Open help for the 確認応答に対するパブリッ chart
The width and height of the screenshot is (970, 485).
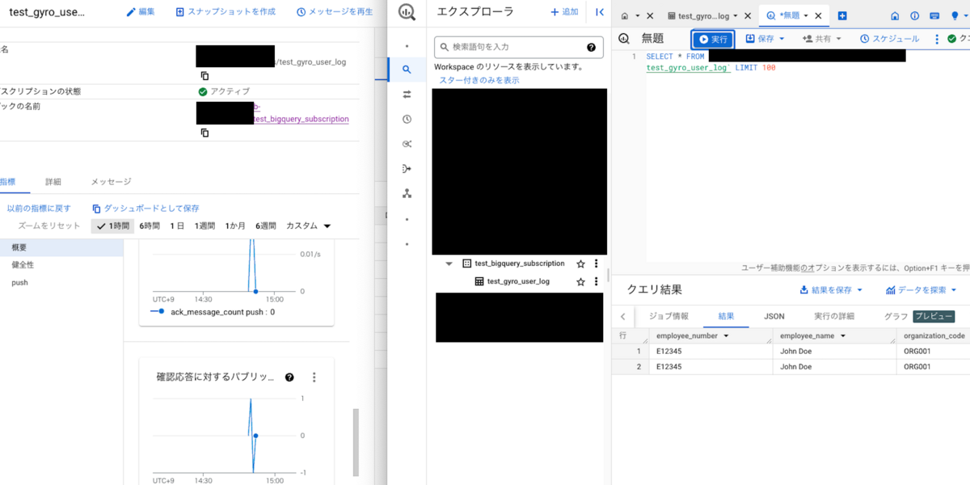pos(289,377)
